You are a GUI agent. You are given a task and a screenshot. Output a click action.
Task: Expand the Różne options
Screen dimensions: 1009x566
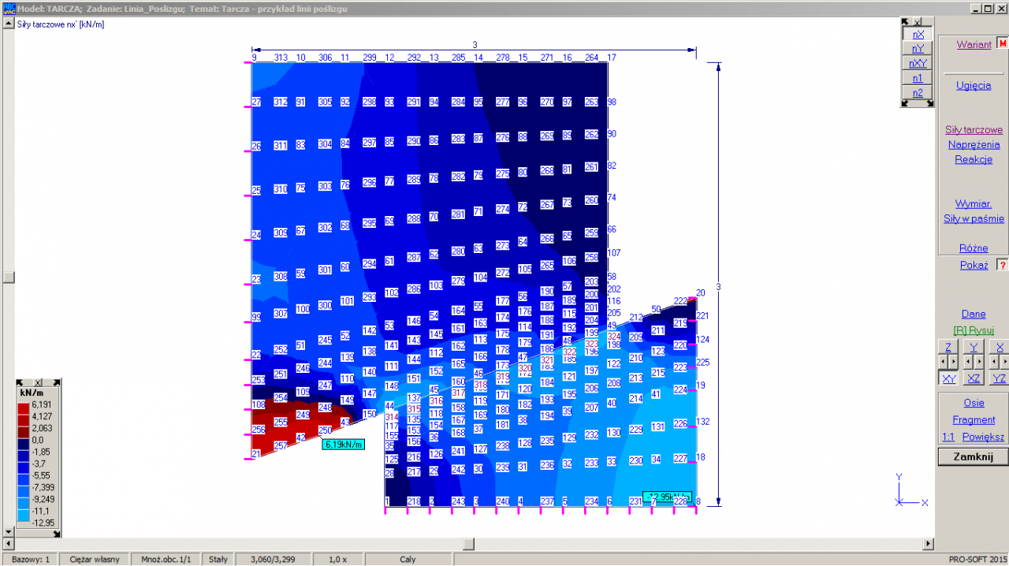click(974, 248)
